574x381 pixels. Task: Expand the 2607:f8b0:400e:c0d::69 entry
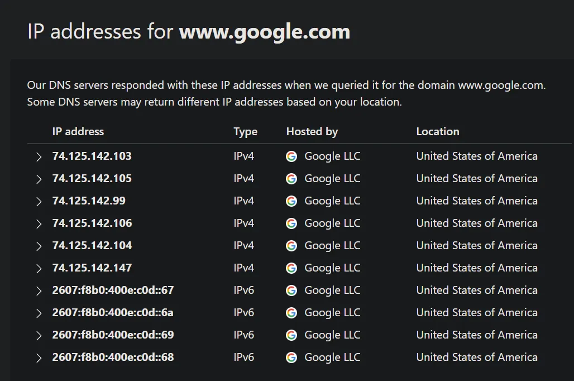[38, 335]
